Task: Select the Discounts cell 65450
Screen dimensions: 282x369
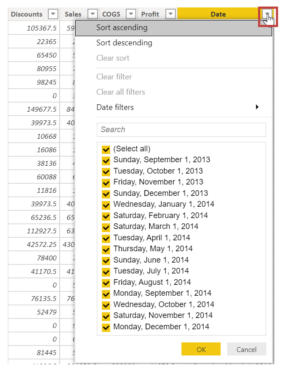Action: tap(34, 55)
